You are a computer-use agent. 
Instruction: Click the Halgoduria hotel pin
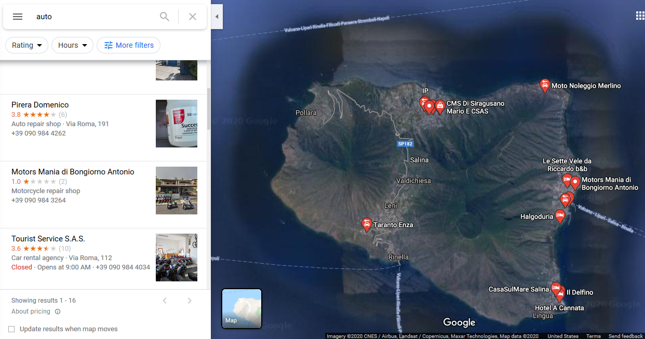pos(560,216)
